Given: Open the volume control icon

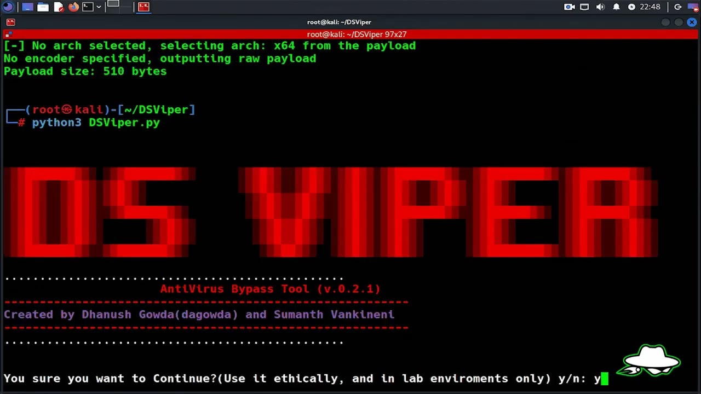Looking at the screenshot, I should point(600,7).
